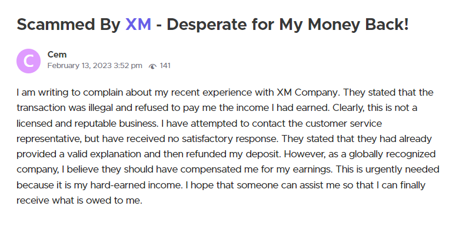Click the words "globally recognized"

point(393,154)
